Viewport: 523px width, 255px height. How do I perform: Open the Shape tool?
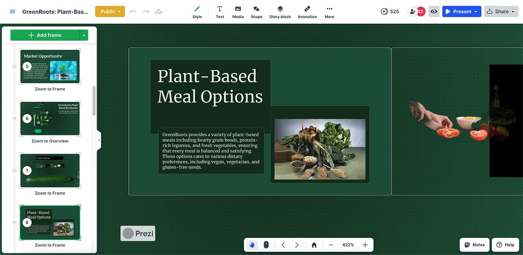click(256, 11)
